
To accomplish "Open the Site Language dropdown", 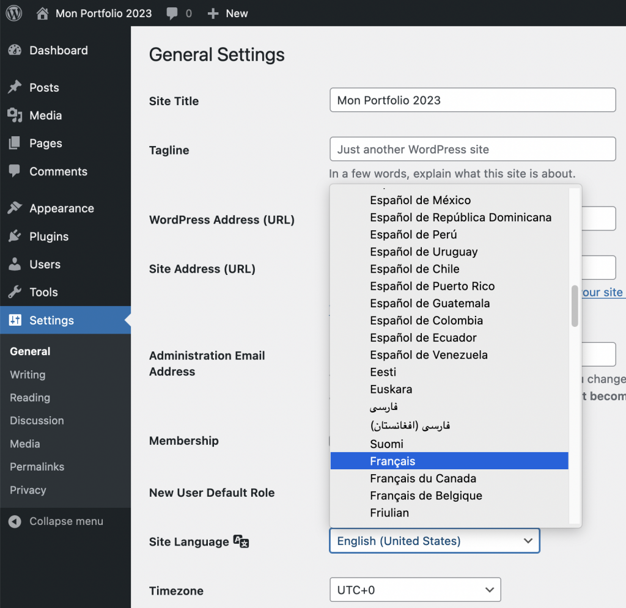I will tap(434, 541).
